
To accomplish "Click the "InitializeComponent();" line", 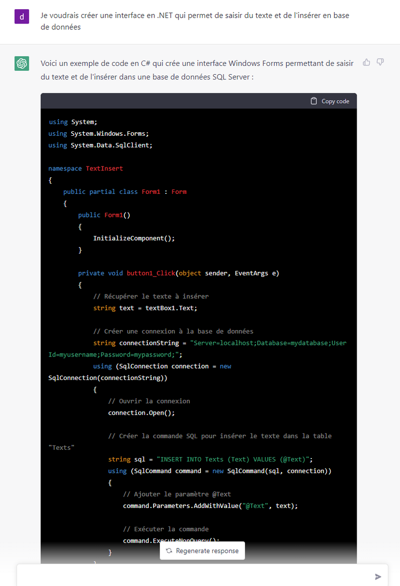I will [x=134, y=238].
